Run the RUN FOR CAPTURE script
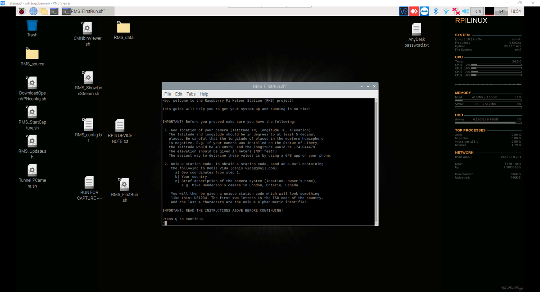Viewport: 540px width, 292px height. [x=89, y=181]
